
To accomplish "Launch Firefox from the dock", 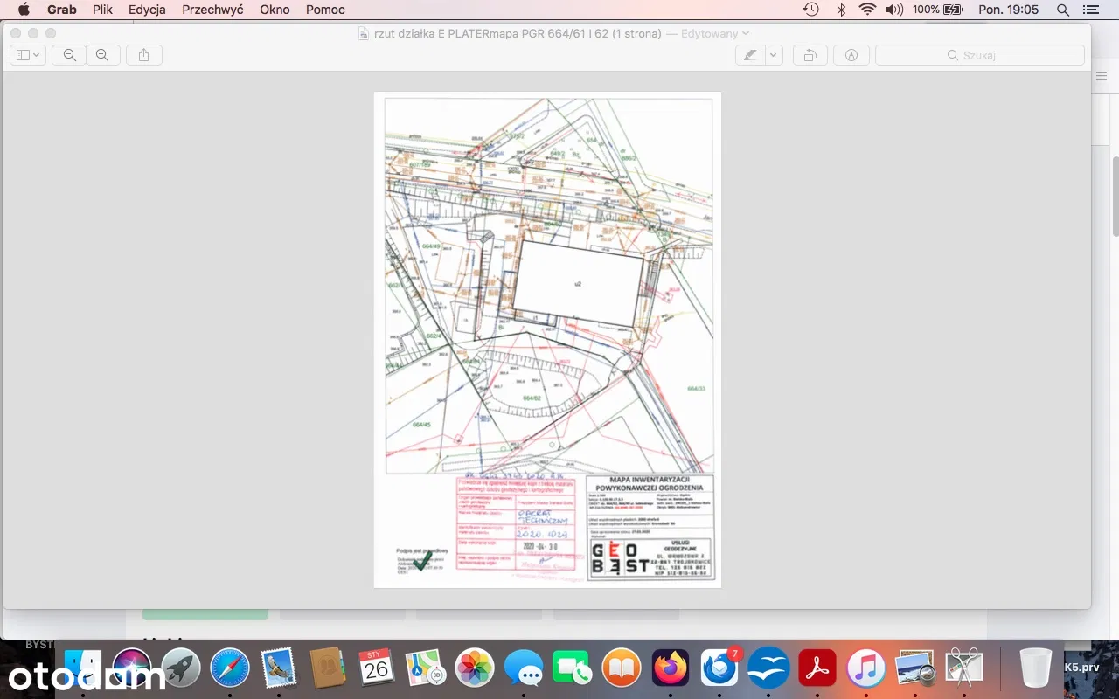I will (x=671, y=669).
